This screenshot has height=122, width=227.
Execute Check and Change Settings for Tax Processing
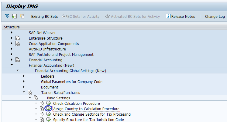coord(49,114)
